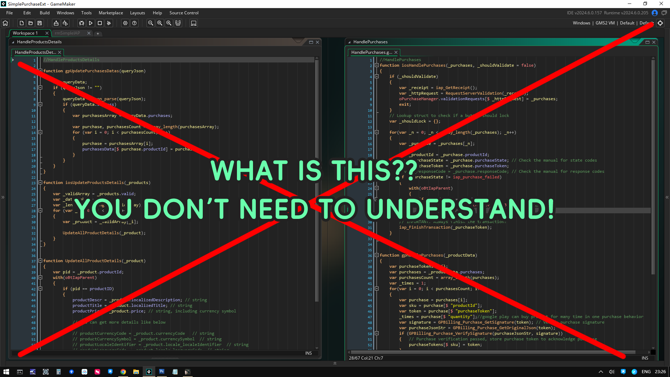This screenshot has width=670, height=377.
Task: Collapse the HandlePurchases window triangle
Action: click(349, 42)
